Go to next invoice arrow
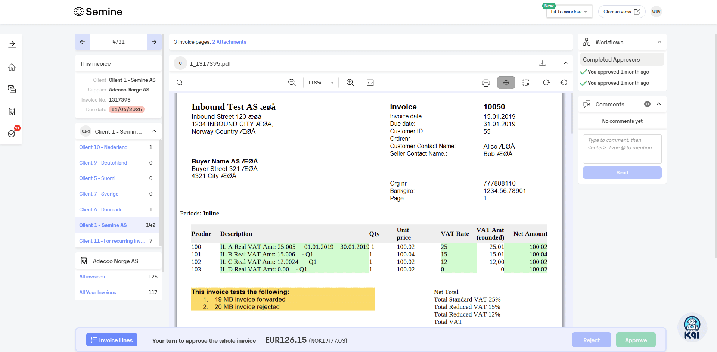 point(154,42)
